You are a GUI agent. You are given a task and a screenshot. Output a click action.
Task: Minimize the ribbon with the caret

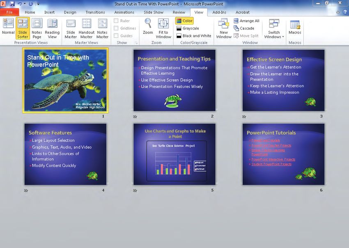(x=338, y=12)
